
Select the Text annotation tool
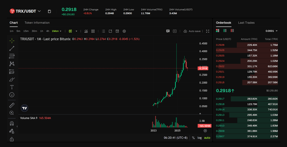coord(12,87)
